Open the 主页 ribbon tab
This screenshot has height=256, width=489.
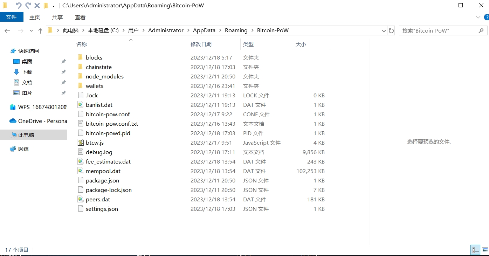pyautogui.click(x=35, y=17)
